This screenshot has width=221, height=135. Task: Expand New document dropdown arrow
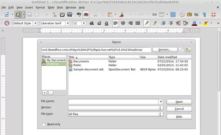(x=12, y=14)
